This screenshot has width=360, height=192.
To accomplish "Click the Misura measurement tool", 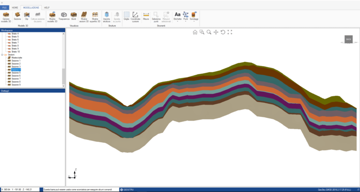I will click(x=146, y=16).
